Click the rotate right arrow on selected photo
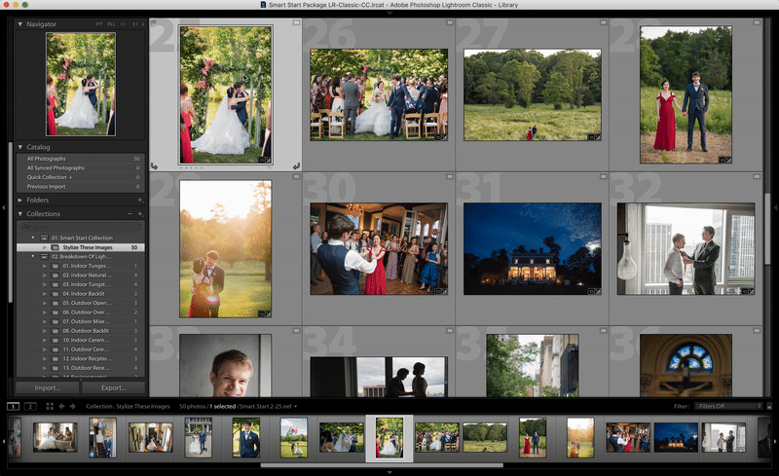 [296, 166]
